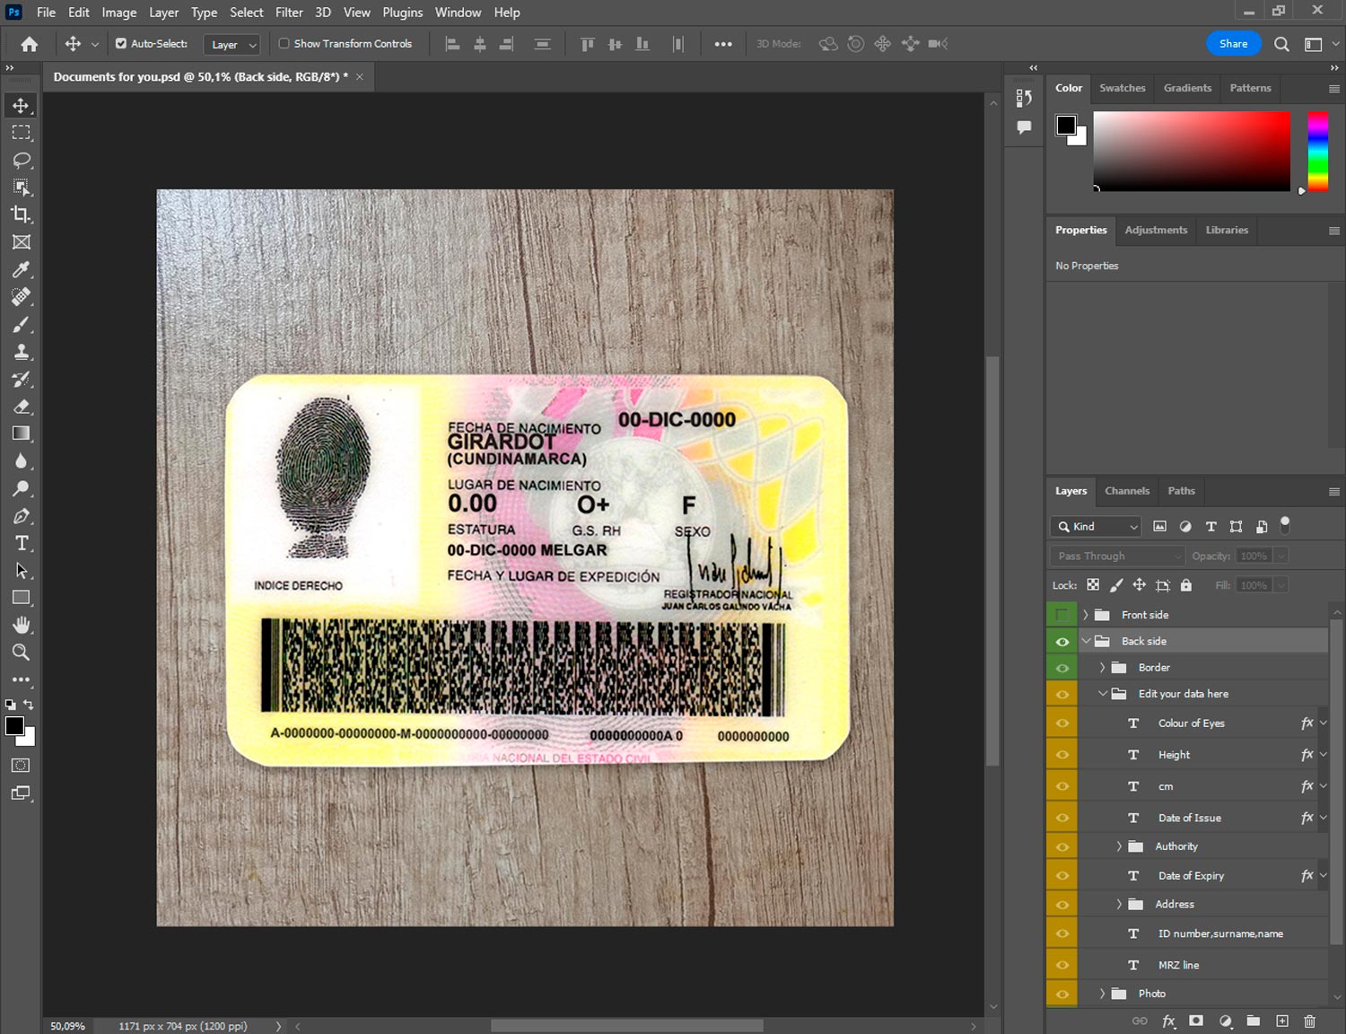
Task: Activate the Zoom tool in toolbar
Action: click(21, 653)
